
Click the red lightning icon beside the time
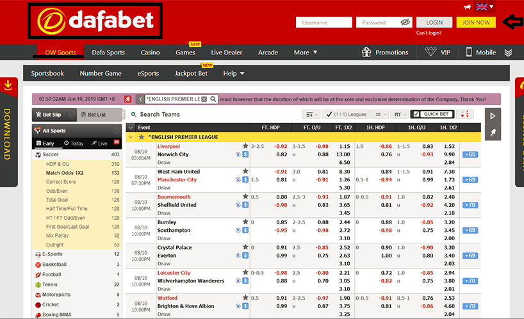pos(127,99)
